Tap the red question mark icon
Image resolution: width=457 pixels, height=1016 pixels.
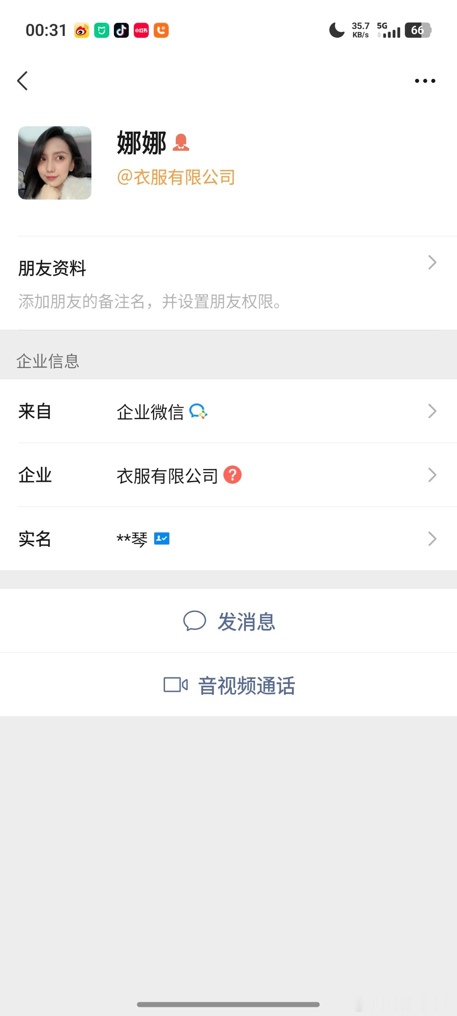pyautogui.click(x=232, y=475)
